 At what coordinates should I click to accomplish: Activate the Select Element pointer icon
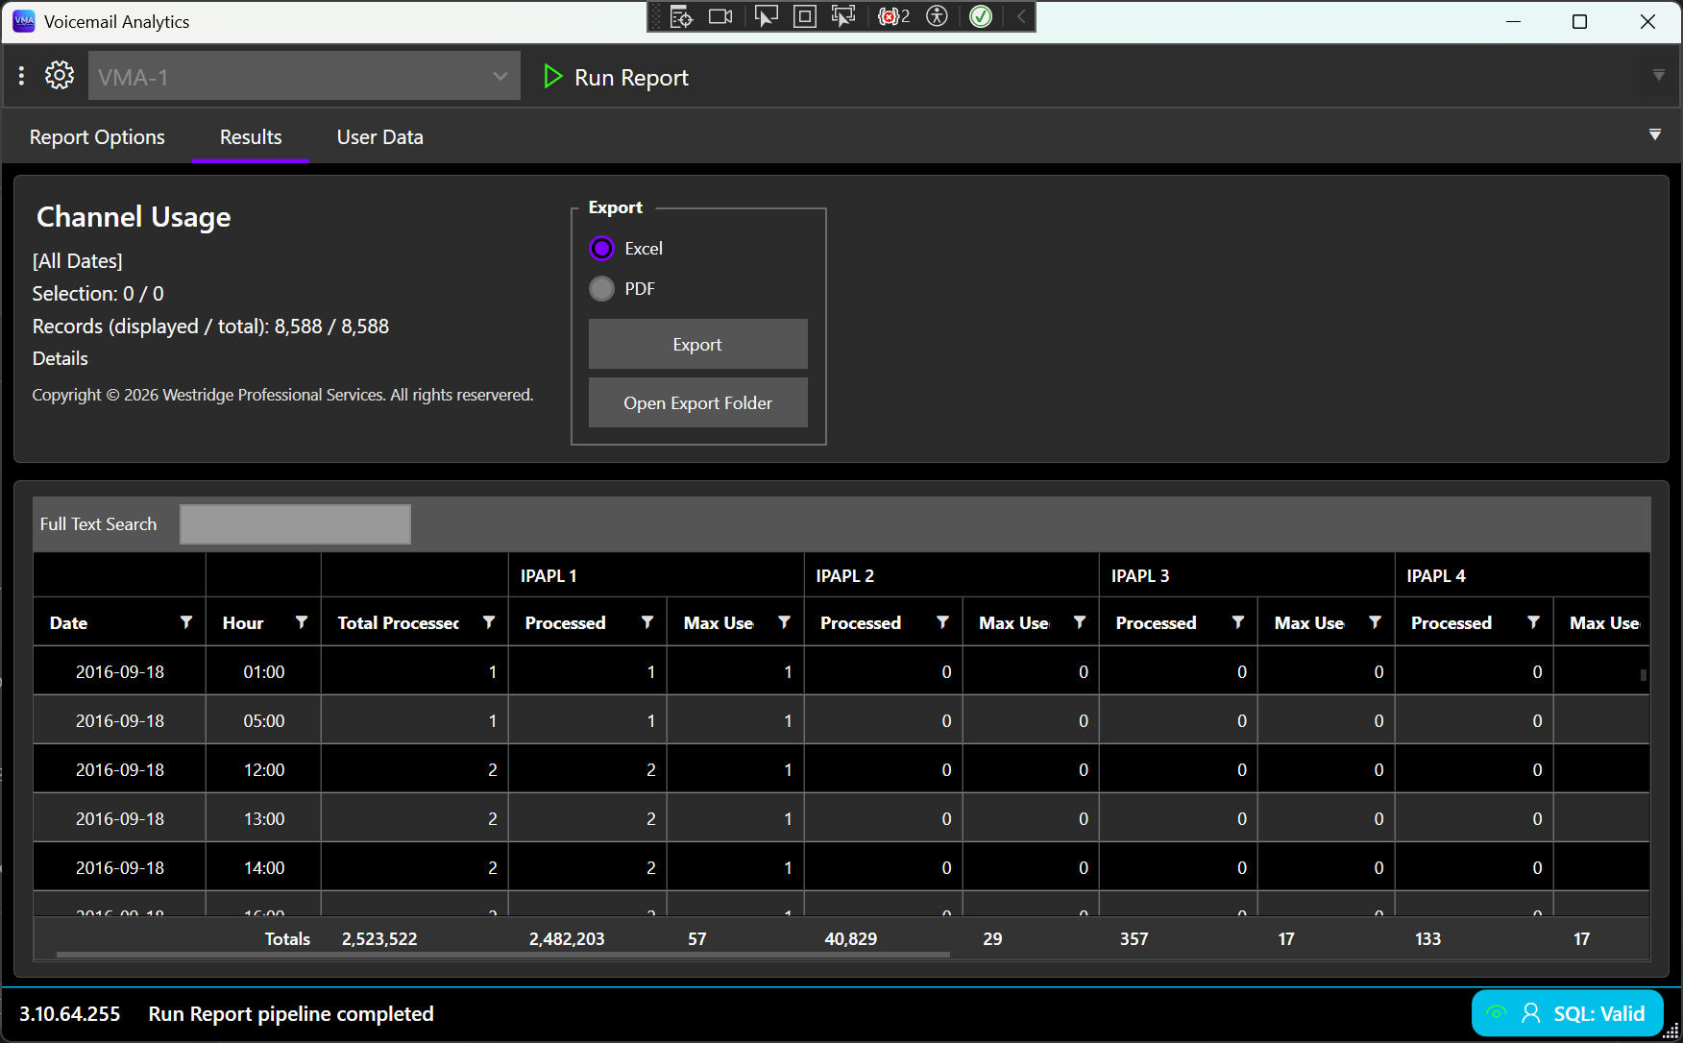(766, 16)
